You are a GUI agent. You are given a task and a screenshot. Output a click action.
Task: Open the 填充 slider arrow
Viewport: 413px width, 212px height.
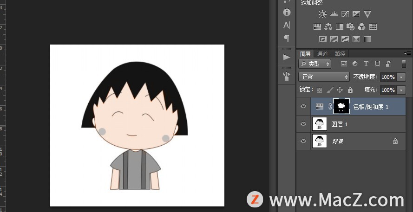[401, 90]
